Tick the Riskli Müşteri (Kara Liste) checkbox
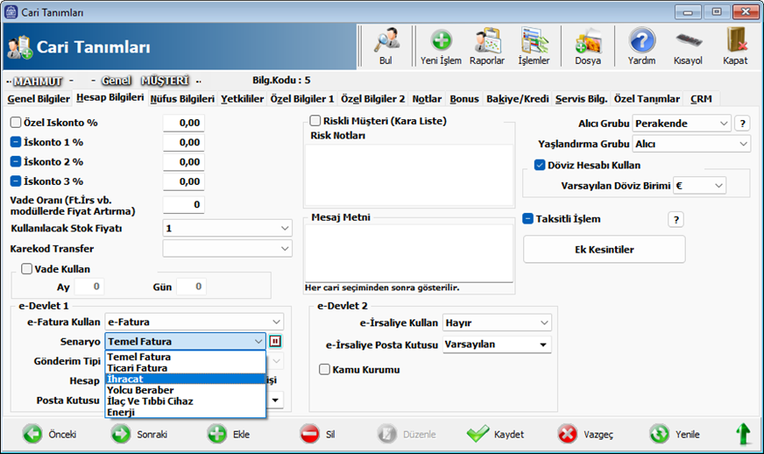Viewport: 764px width, 454px height. coord(316,121)
